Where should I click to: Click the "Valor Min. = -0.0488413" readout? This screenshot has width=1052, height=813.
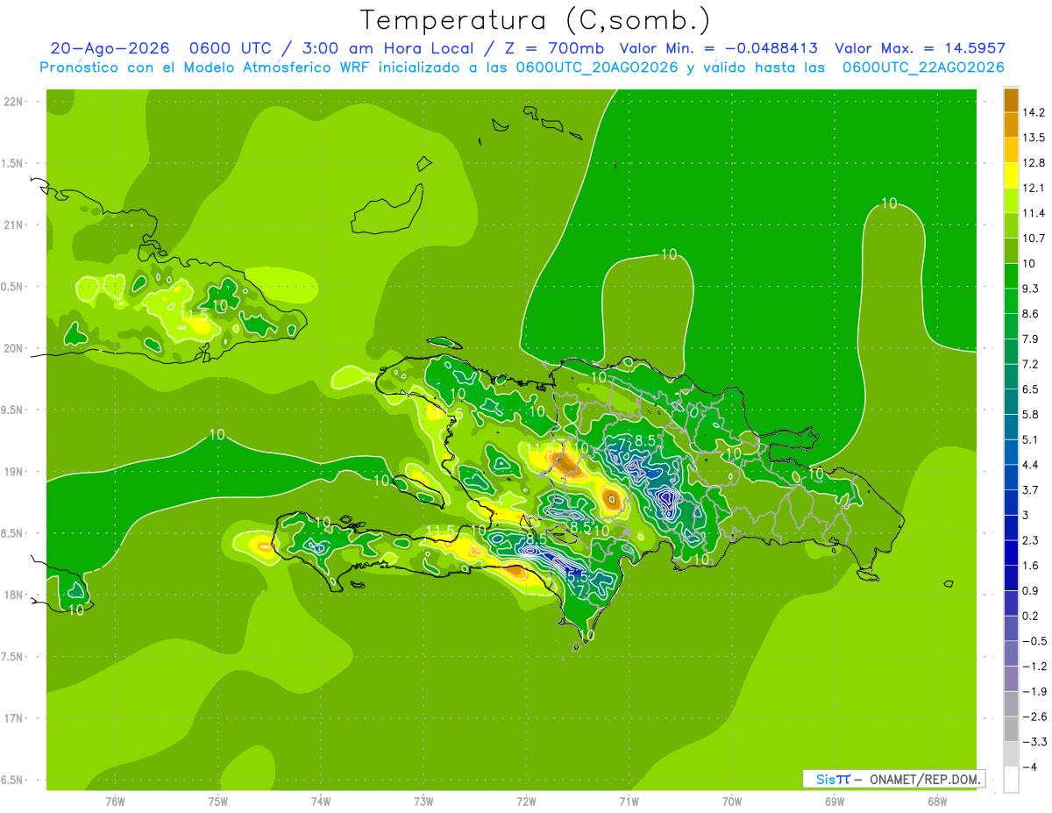[x=718, y=48]
